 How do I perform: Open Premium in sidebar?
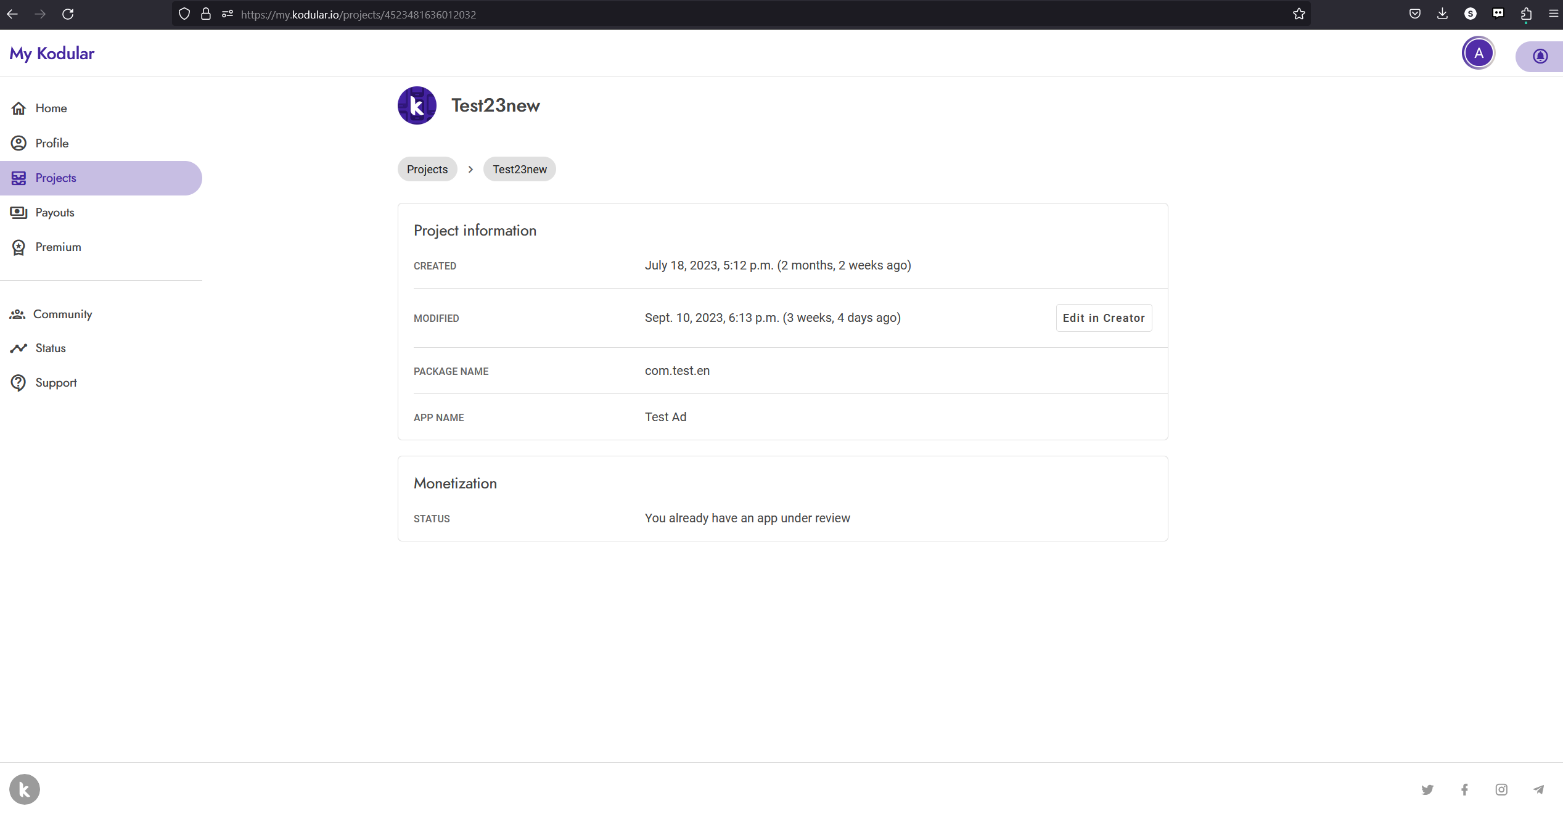[101, 247]
